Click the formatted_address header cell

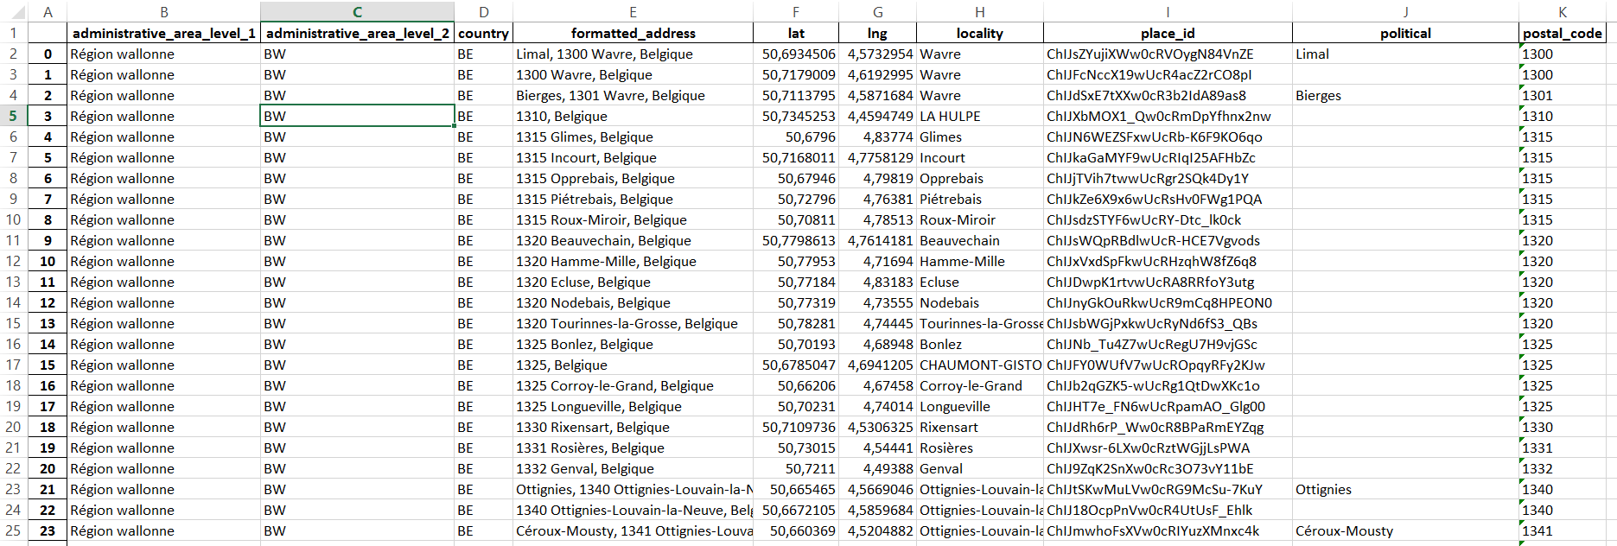[x=633, y=33]
